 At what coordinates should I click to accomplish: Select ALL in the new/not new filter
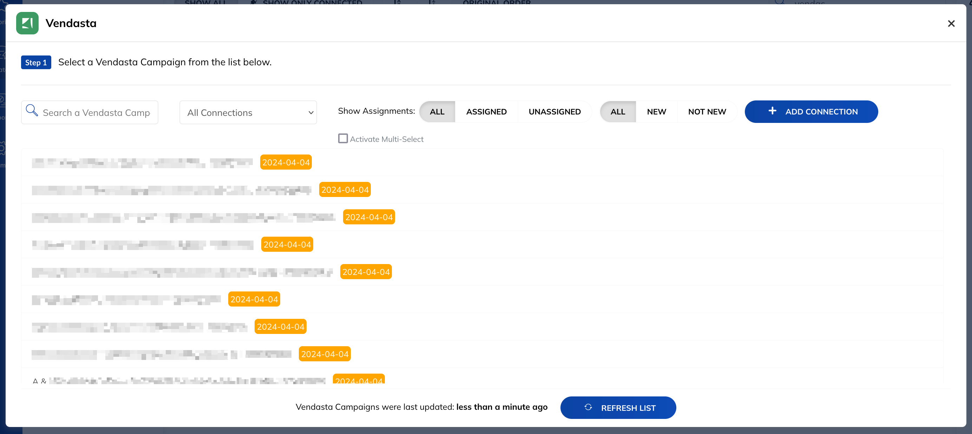pyautogui.click(x=618, y=112)
